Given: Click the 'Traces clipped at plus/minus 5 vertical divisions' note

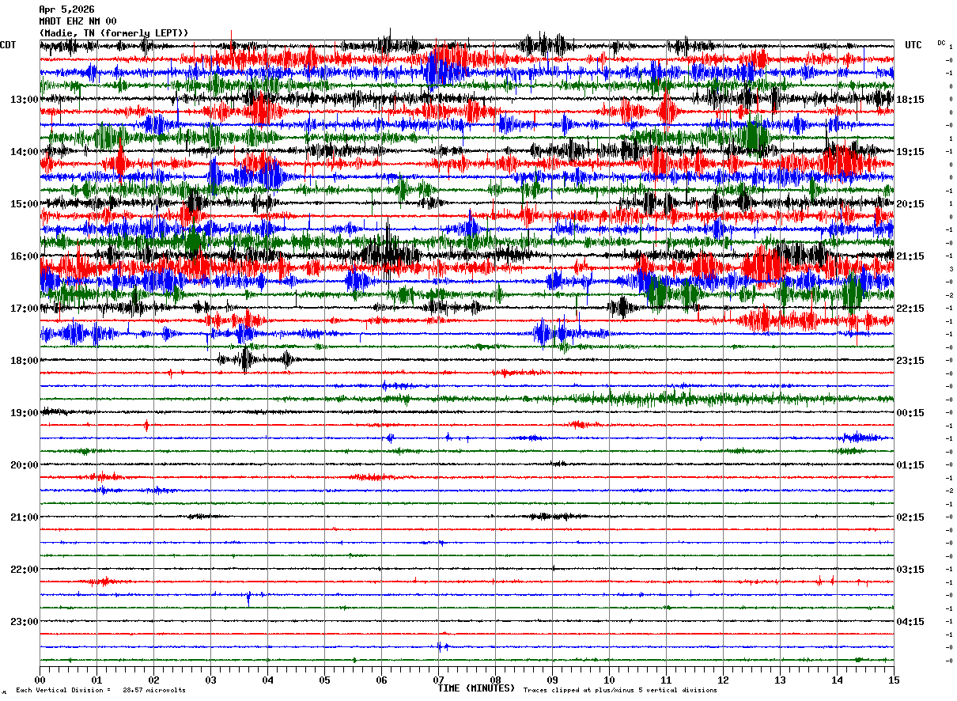Looking at the screenshot, I should (x=620, y=691).
